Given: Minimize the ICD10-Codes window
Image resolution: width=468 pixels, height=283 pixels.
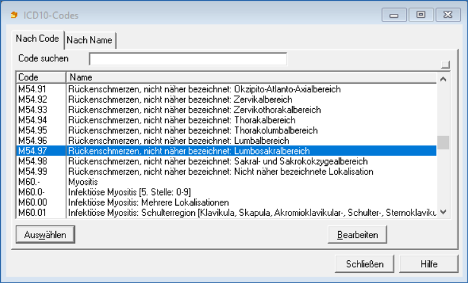Looking at the screenshot, I should point(394,15).
